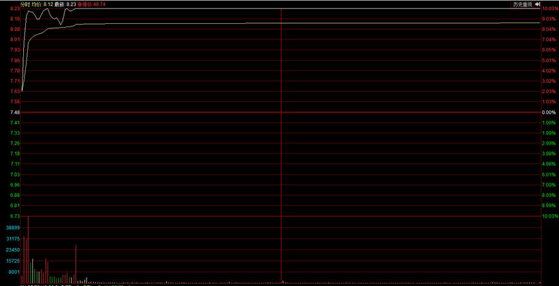Screen dimensions: 559x286
Task: Click the 7.63 price axis label
Action: pyautogui.click(x=15, y=92)
